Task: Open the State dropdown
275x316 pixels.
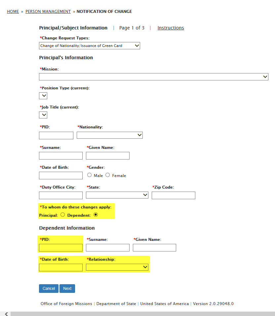Action: [117, 195]
